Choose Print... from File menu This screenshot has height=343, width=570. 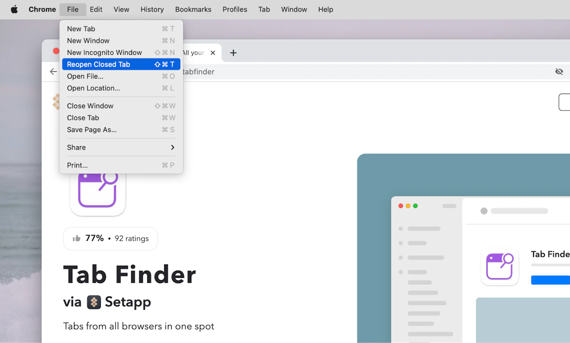pos(121,165)
